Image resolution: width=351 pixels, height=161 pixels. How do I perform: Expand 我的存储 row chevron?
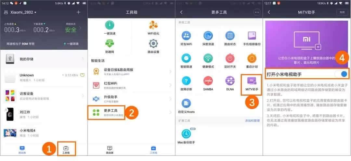pyautogui.click(x=83, y=59)
